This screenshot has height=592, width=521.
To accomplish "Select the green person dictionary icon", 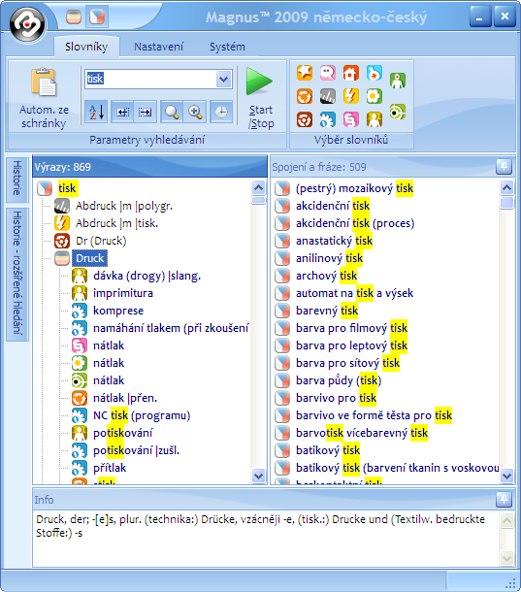I will point(398,81).
